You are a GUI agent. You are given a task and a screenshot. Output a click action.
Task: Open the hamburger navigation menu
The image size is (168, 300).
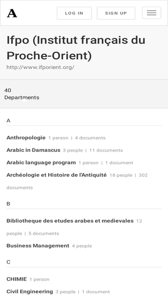[151, 13]
